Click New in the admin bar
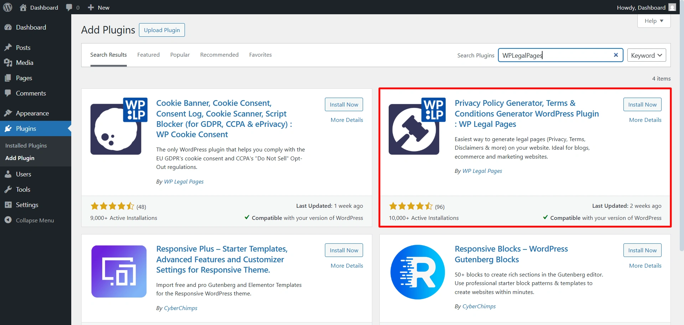The height and width of the screenshot is (325, 684). (x=98, y=7)
